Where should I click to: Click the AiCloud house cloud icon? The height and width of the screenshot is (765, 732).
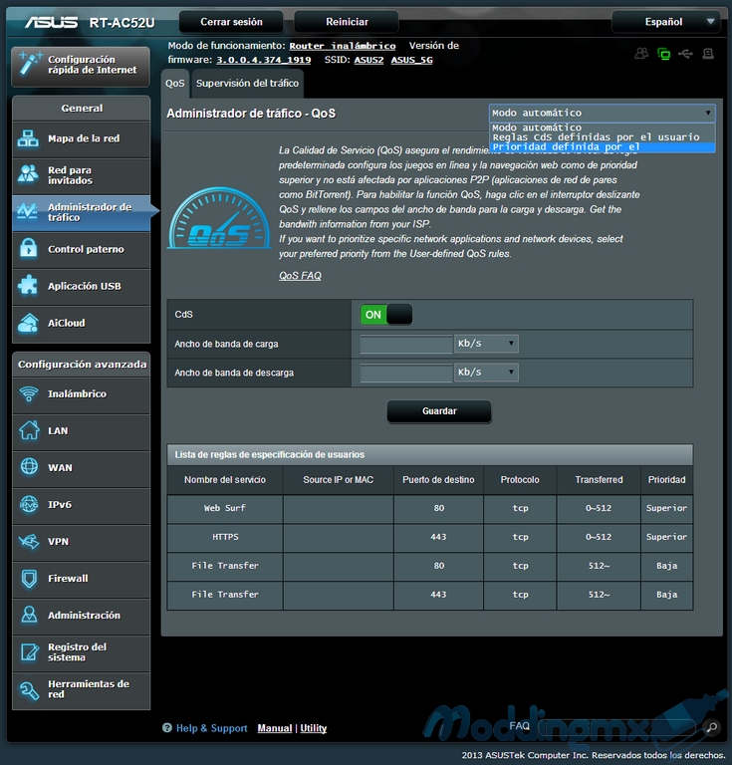pos(28,323)
